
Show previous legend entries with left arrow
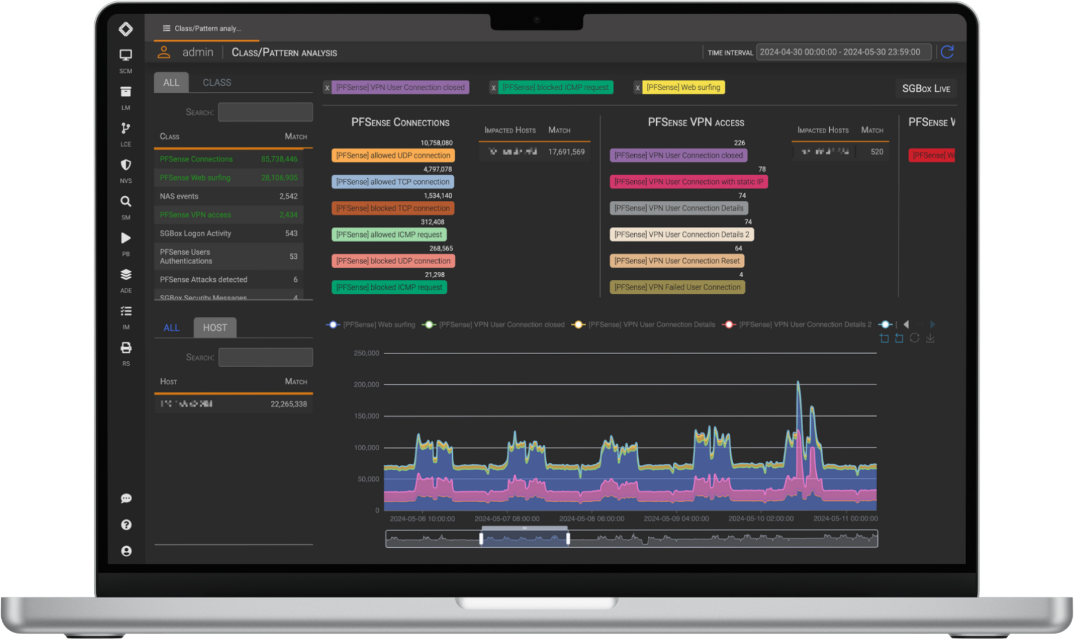[906, 325]
